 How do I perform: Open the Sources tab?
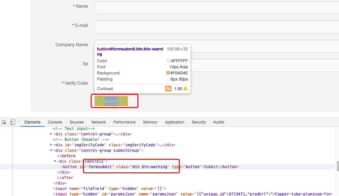pyautogui.click(x=77, y=122)
